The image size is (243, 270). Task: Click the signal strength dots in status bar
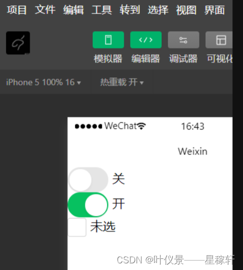(x=89, y=127)
